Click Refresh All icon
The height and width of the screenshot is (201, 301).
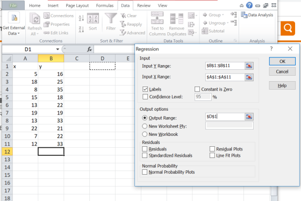[34, 19]
